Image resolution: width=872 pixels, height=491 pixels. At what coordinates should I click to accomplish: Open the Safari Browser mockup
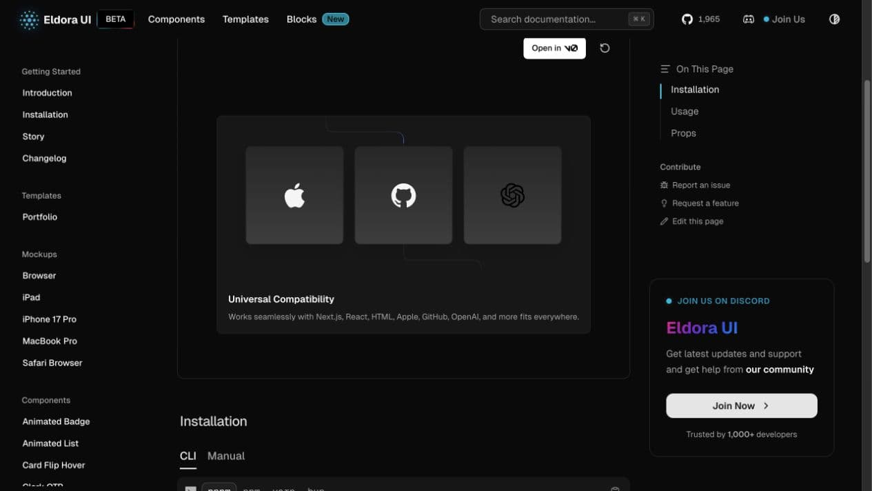[x=52, y=363]
